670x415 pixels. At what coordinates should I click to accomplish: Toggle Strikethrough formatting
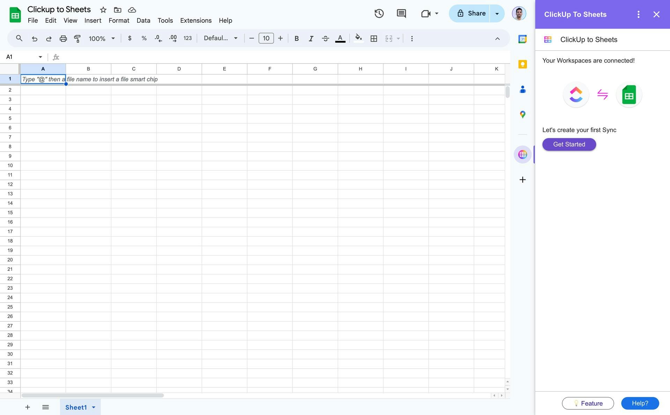[326, 38]
